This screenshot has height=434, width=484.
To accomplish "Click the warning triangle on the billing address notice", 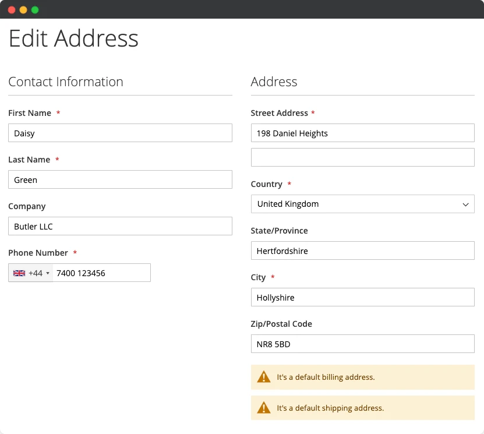I will pyautogui.click(x=264, y=377).
